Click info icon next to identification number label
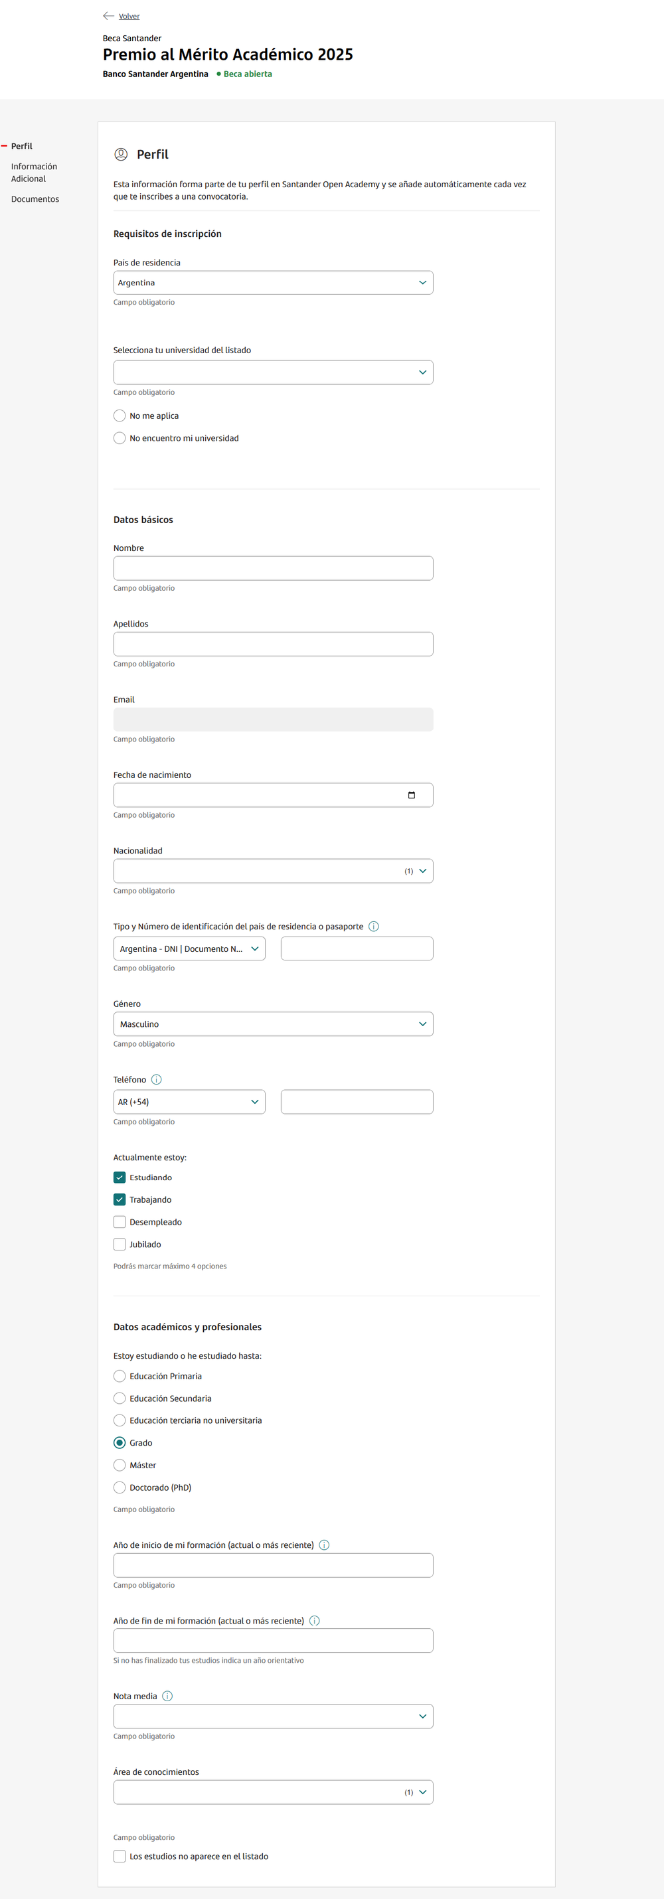The image size is (664, 1899). [373, 927]
